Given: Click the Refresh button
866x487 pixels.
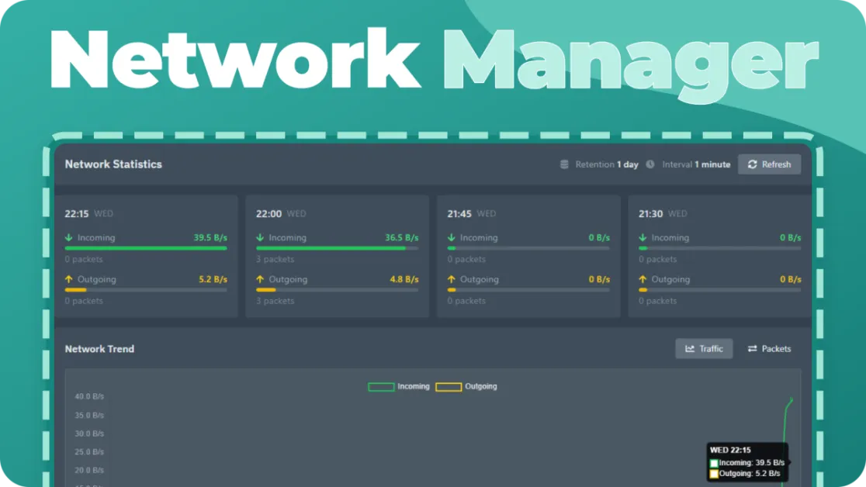Looking at the screenshot, I should click(x=769, y=164).
